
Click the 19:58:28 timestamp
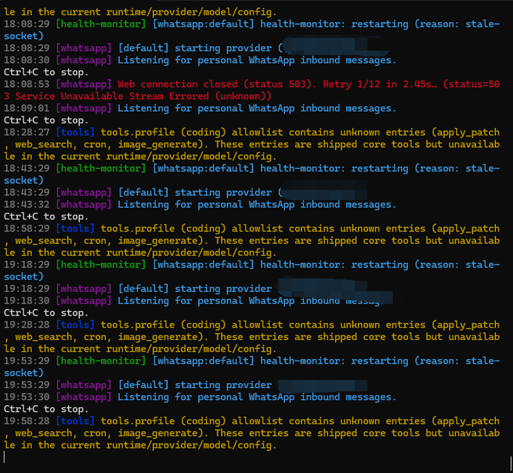pyautogui.click(x=27, y=421)
